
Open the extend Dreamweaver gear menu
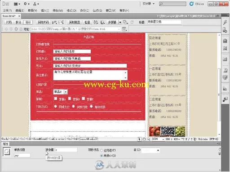[x=27, y=4]
